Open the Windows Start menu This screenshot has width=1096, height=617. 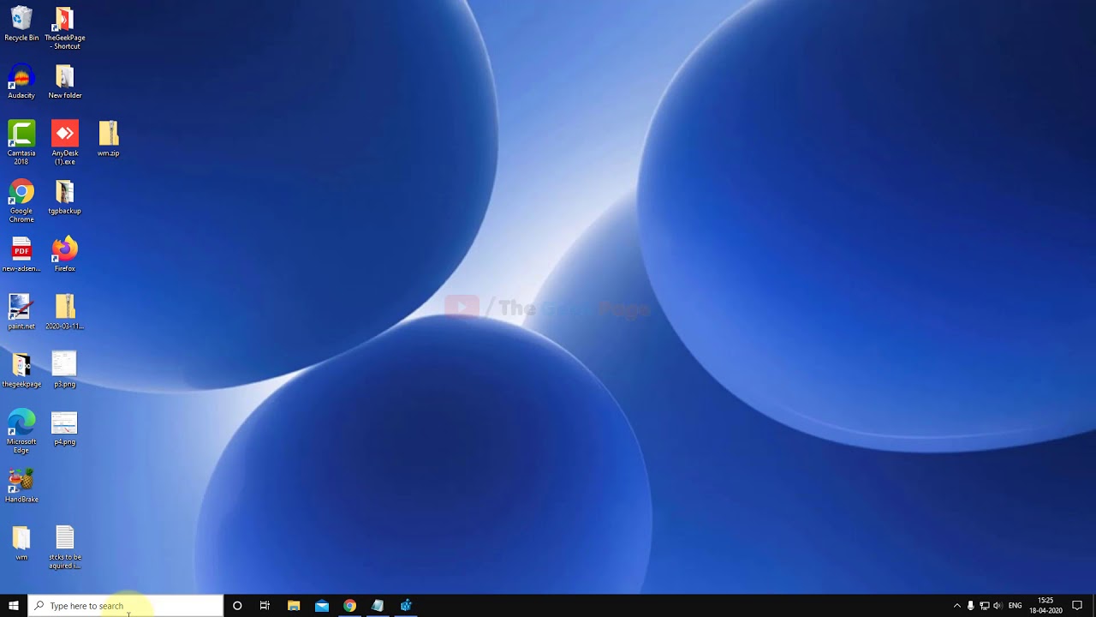[x=14, y=606]
